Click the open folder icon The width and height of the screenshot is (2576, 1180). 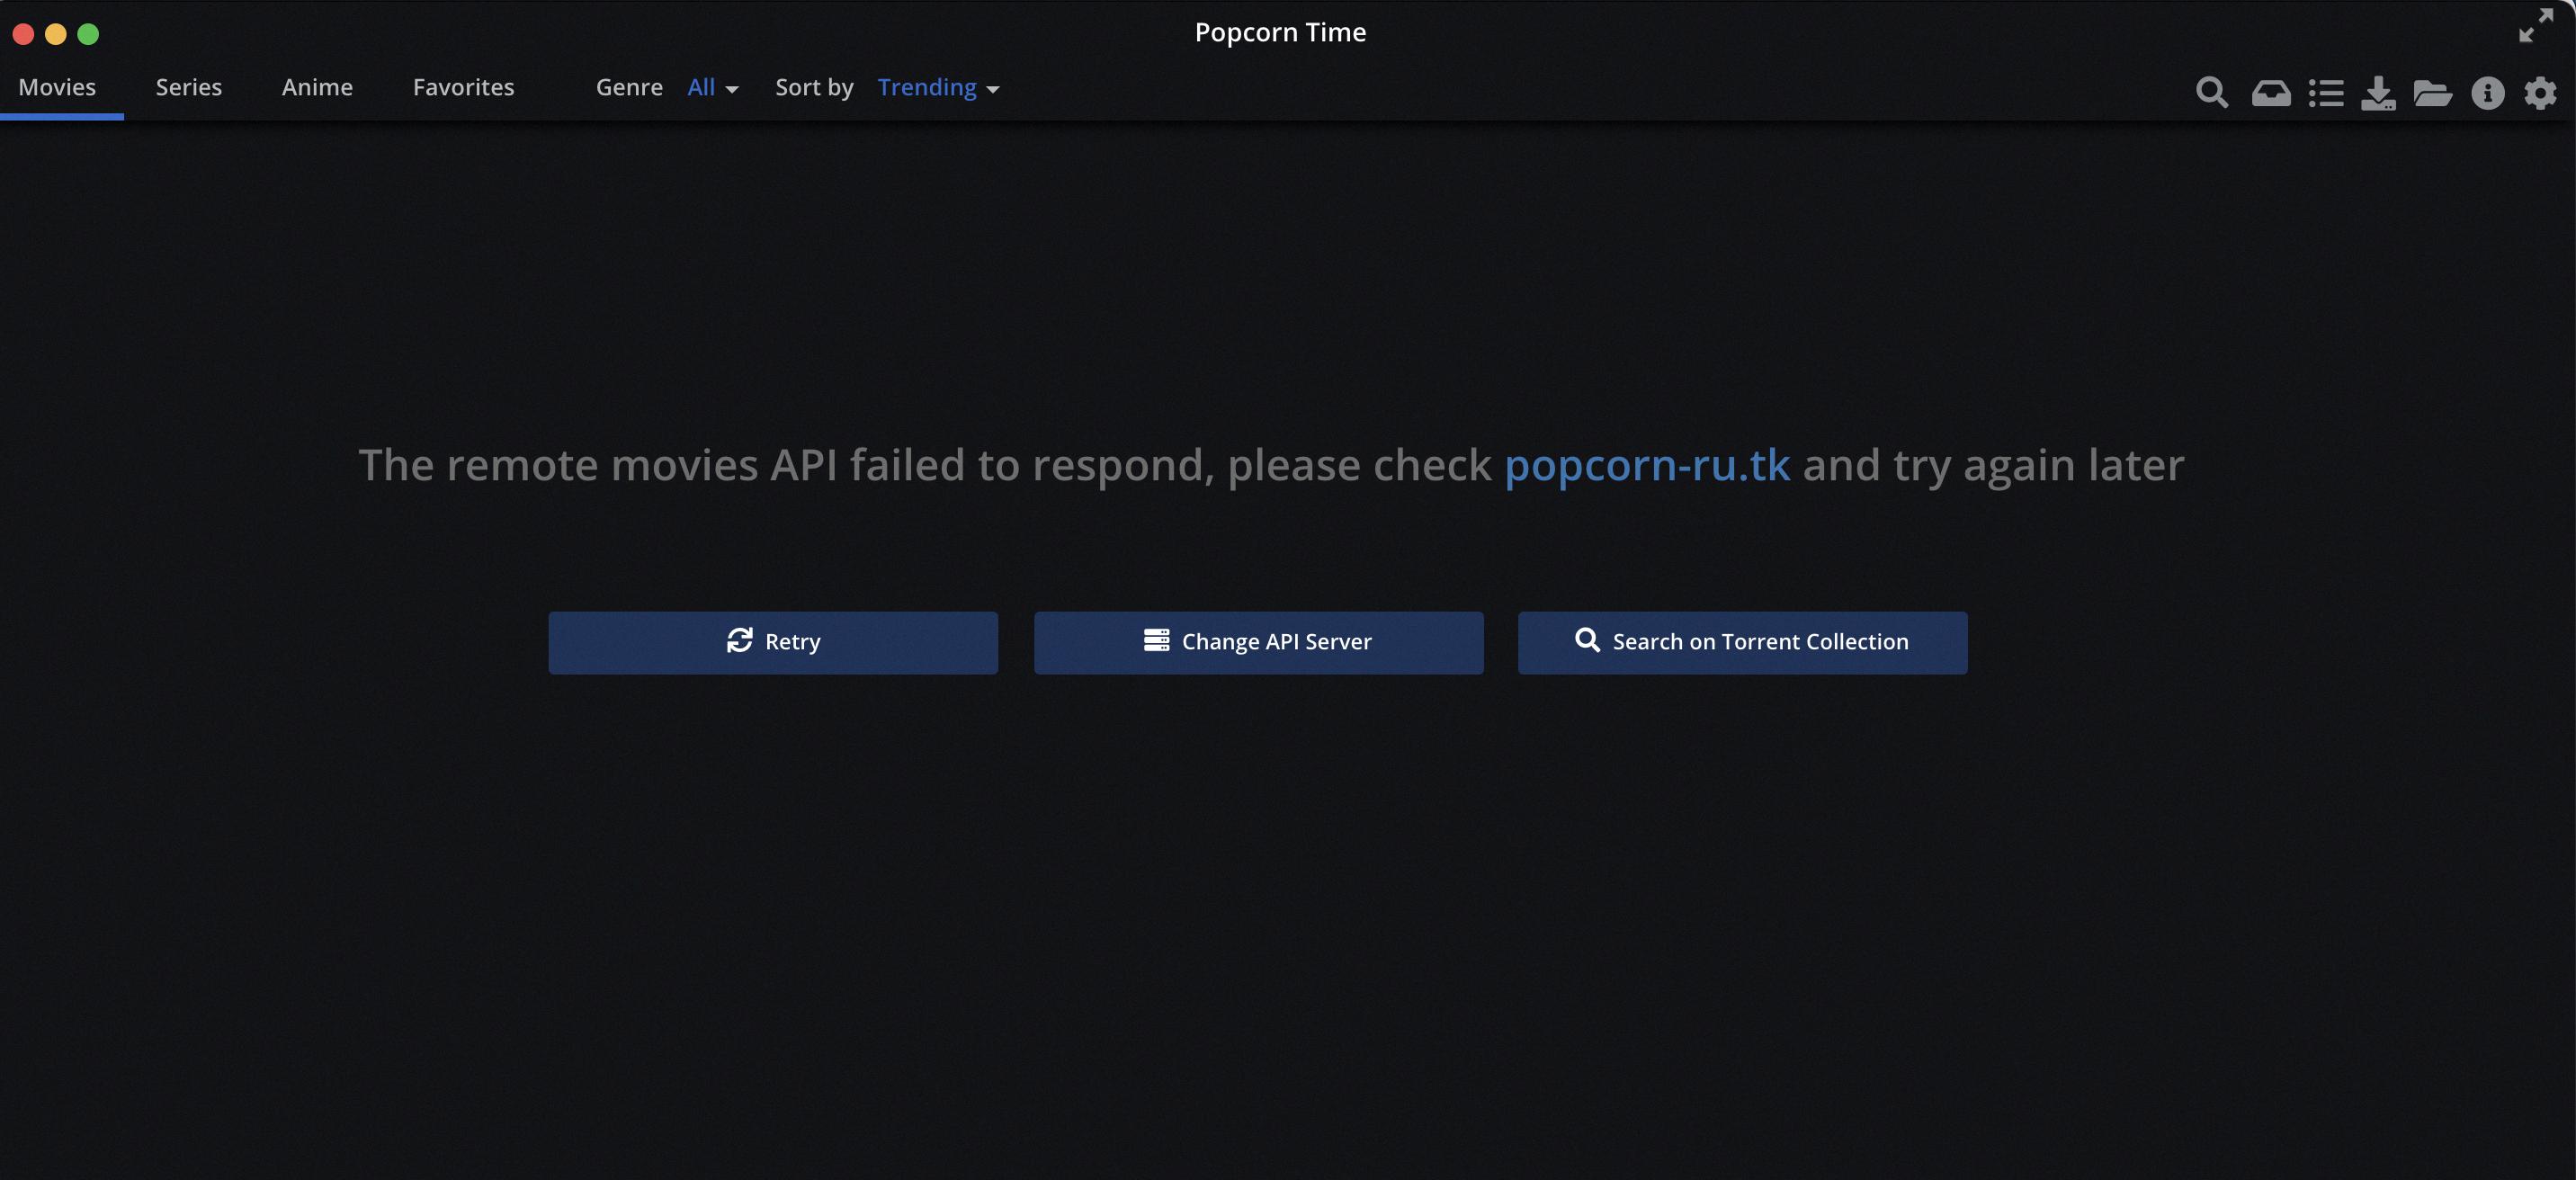[2432, 93]
